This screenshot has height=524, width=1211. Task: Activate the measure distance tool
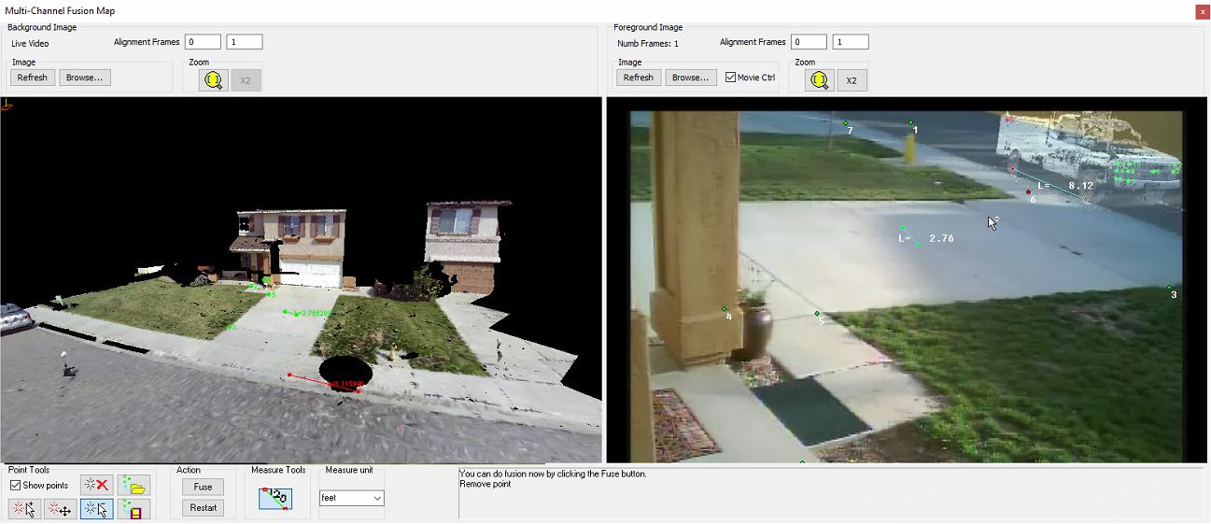click(275, 499)
